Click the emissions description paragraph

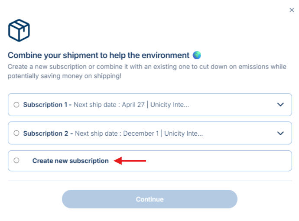[x=147, y=71]
